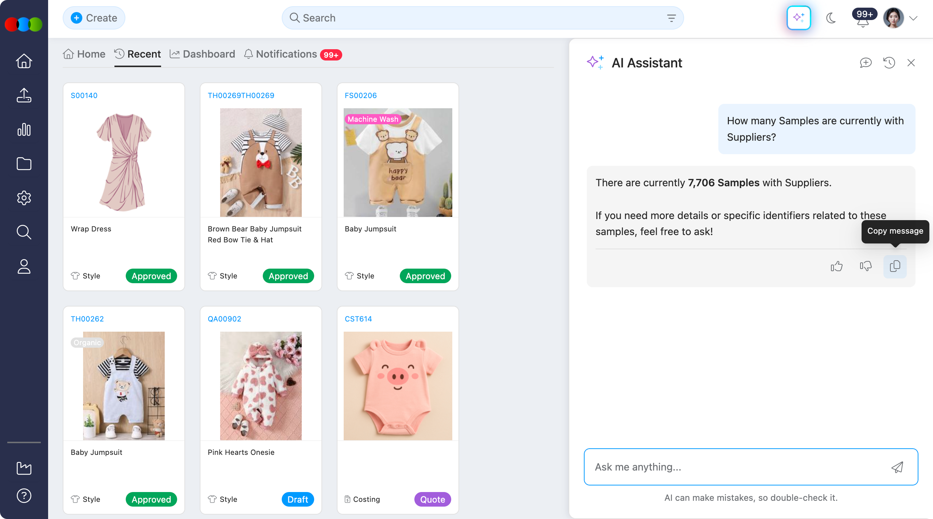The height and width of the screenshot is (519, 933).
Task: Open AI Assistant chat history
Action: click(889, 63)
